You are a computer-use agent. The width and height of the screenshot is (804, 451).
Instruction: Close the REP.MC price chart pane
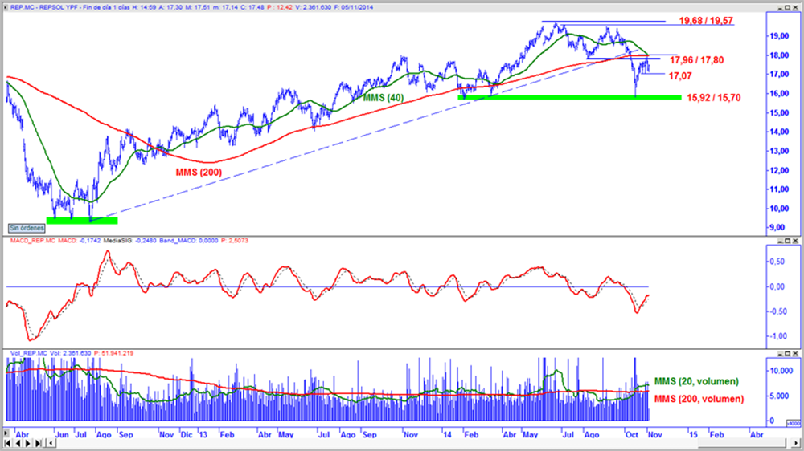click(796, 8)
